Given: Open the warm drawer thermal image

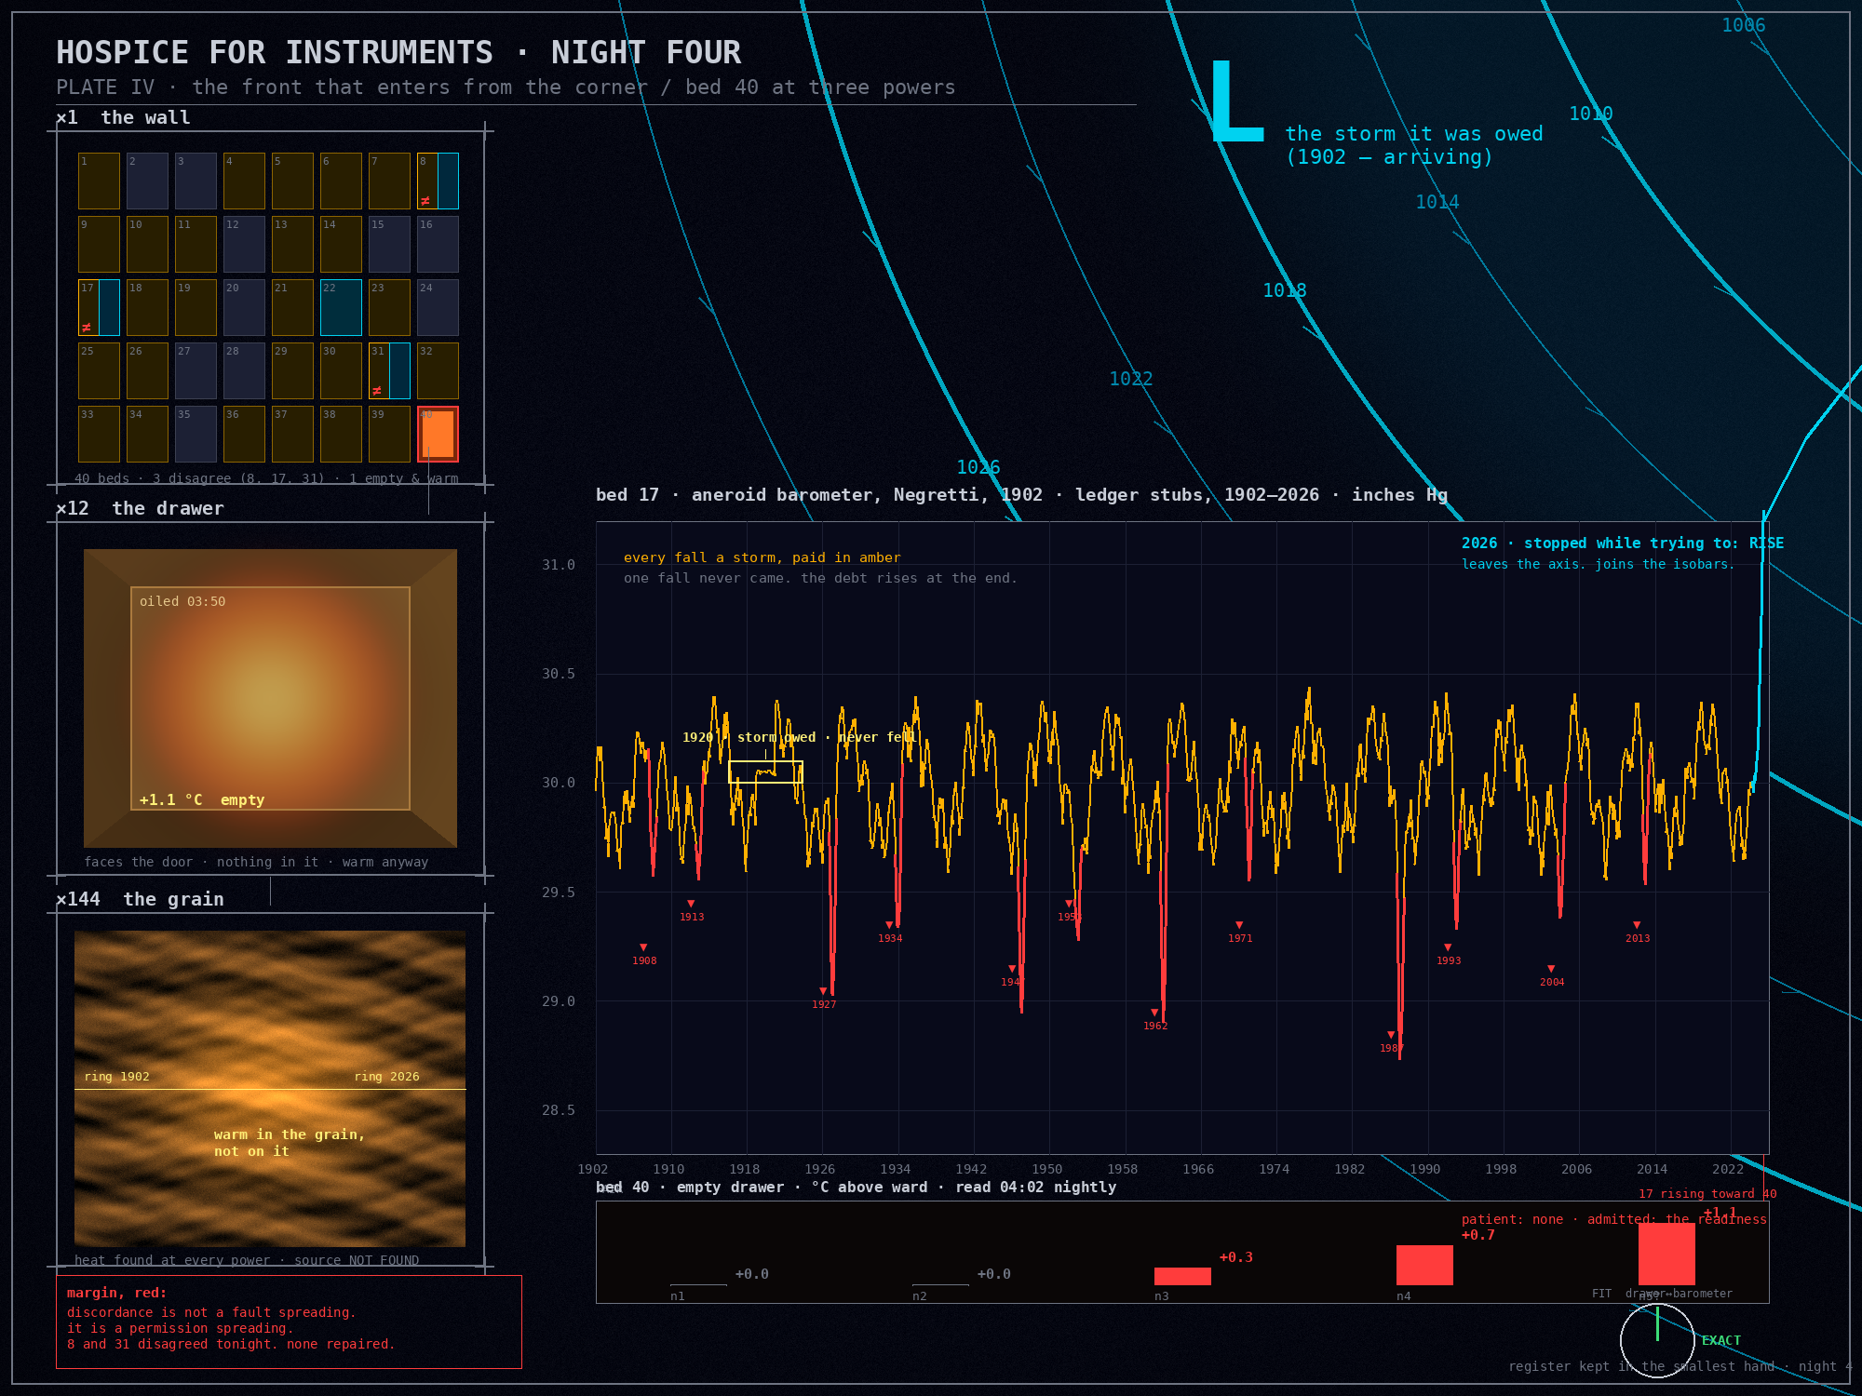Looking at the screenshot, I should [x=270, y=698].
